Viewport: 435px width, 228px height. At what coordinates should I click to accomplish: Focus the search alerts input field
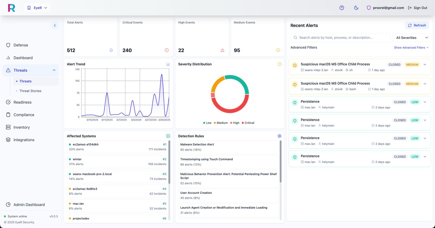click(x=340, y=38)
